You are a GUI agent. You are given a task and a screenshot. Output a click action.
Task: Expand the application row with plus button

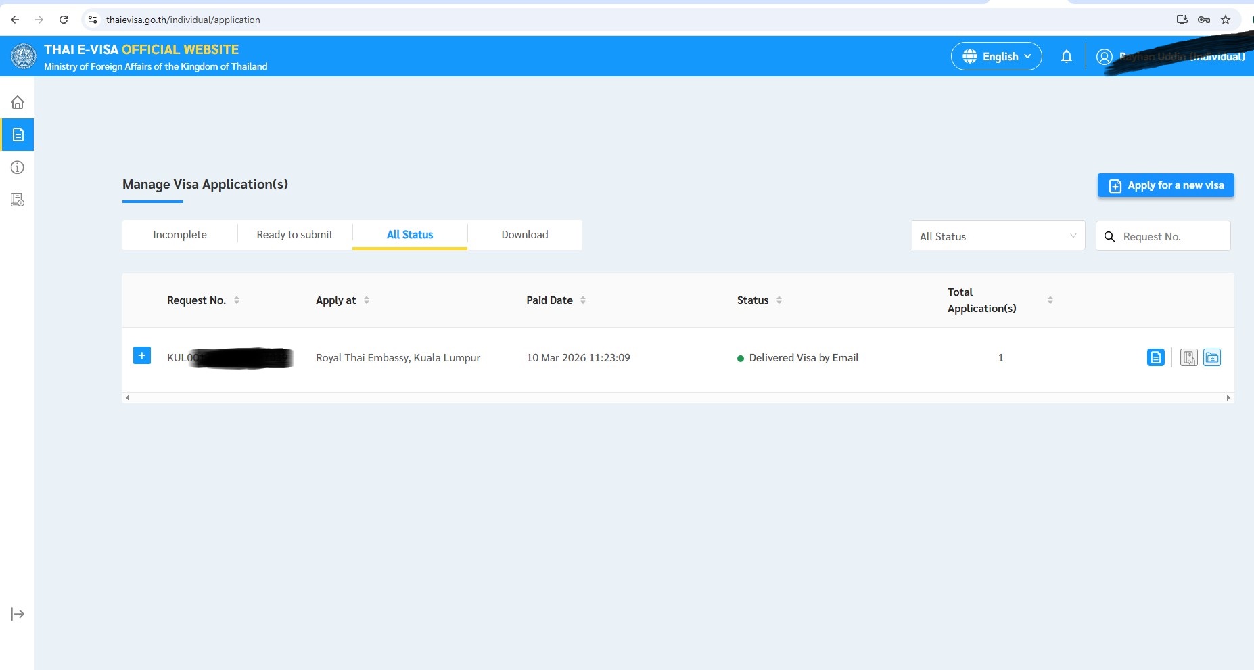pos(142,355)
